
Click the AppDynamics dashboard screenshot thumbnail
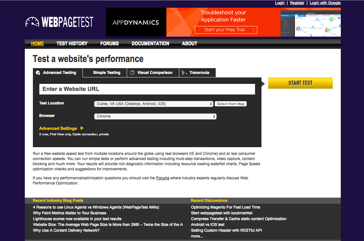pyautogui.click(x=310, y=23)
